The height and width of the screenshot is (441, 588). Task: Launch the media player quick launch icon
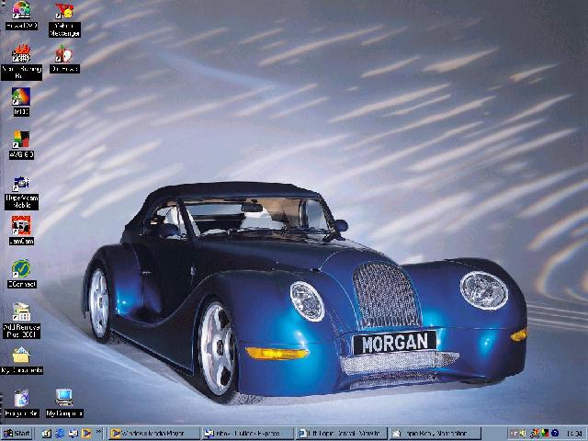86,434
